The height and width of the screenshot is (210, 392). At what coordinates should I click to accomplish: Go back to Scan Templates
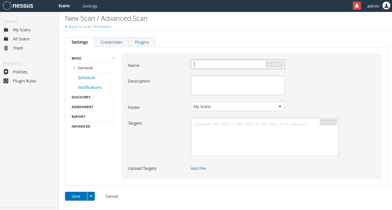click(x=88, y=27)
